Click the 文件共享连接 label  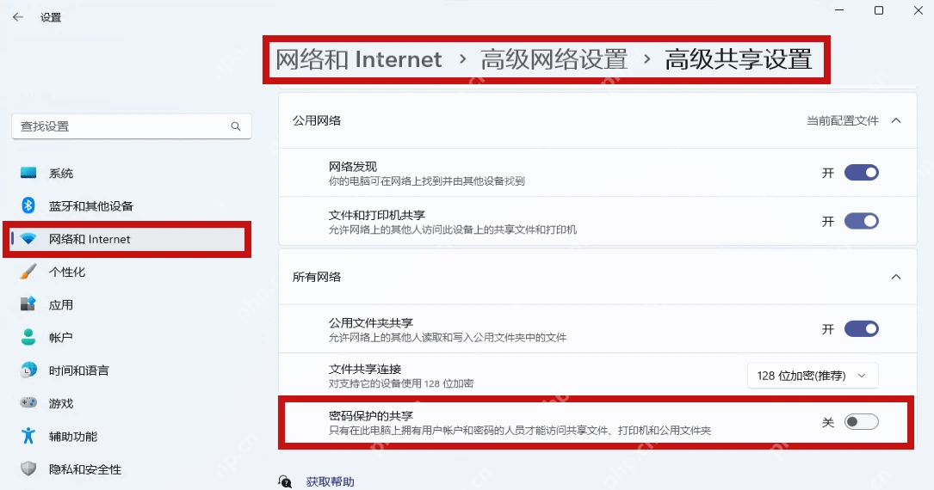365,370
